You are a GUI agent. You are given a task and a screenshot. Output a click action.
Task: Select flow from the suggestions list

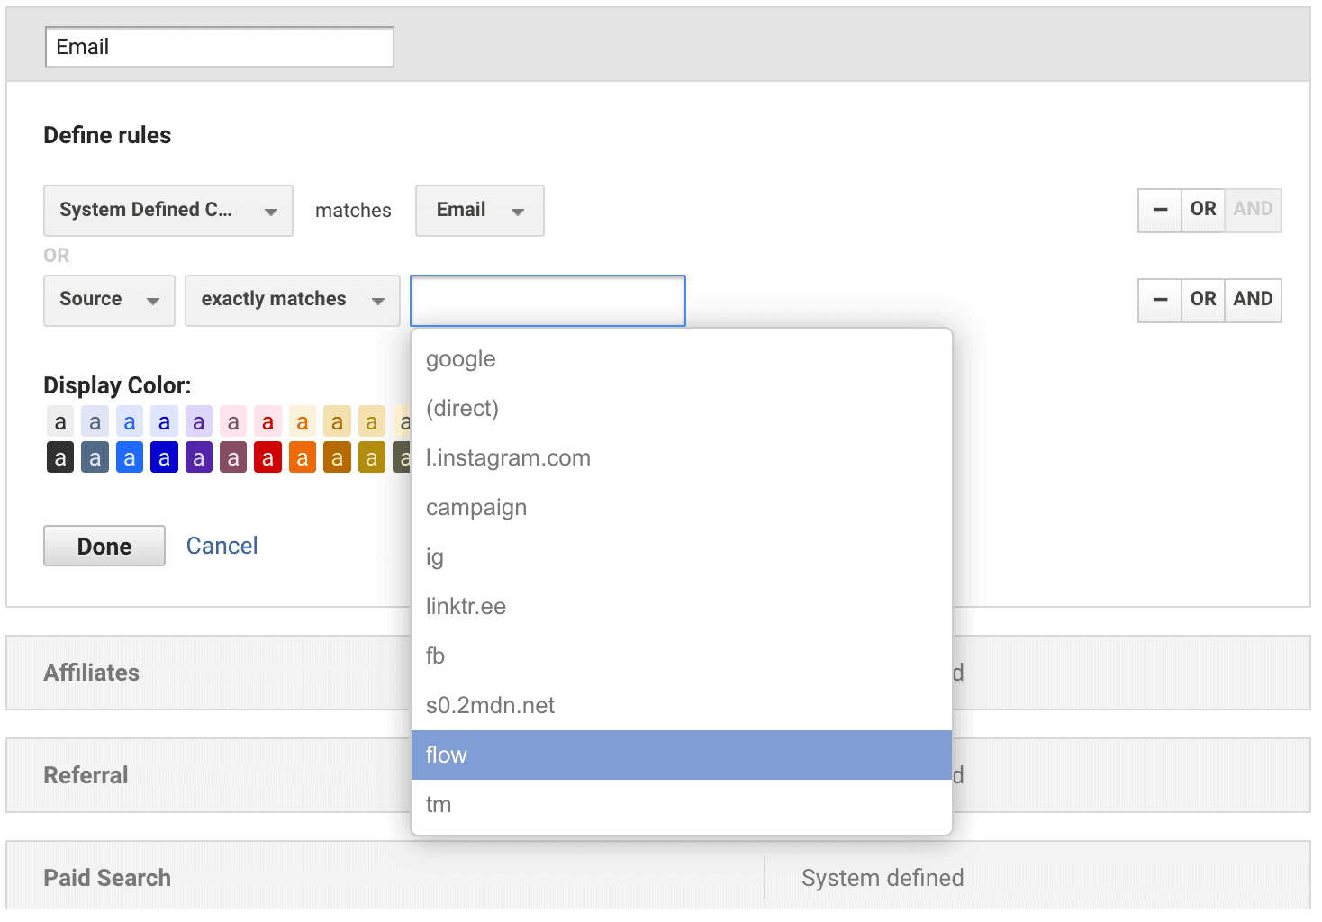[x=681, y=755]
